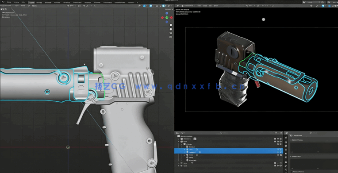
Task: Select the light object above the render frame
Action: point(263,19)
